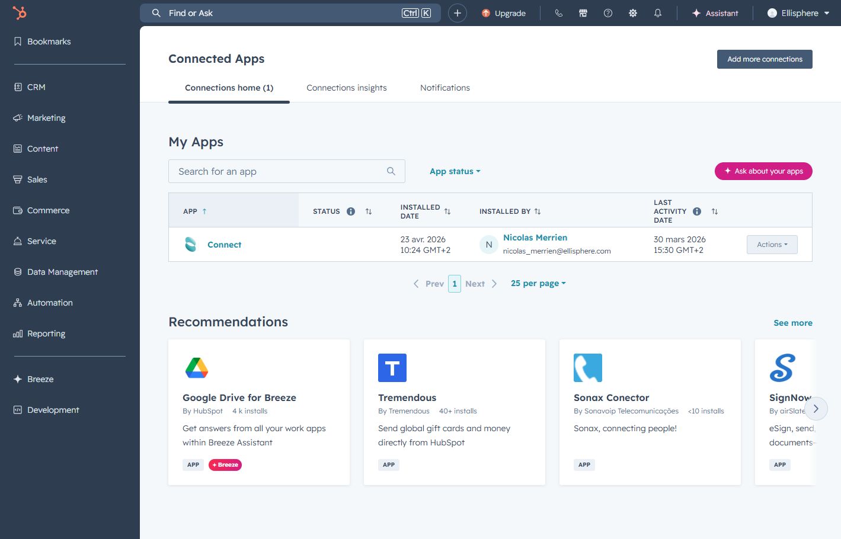Click the Status column info icon
Image resolution: width=841 pixels, height=539 pixels.
click(x=351, y=211)
